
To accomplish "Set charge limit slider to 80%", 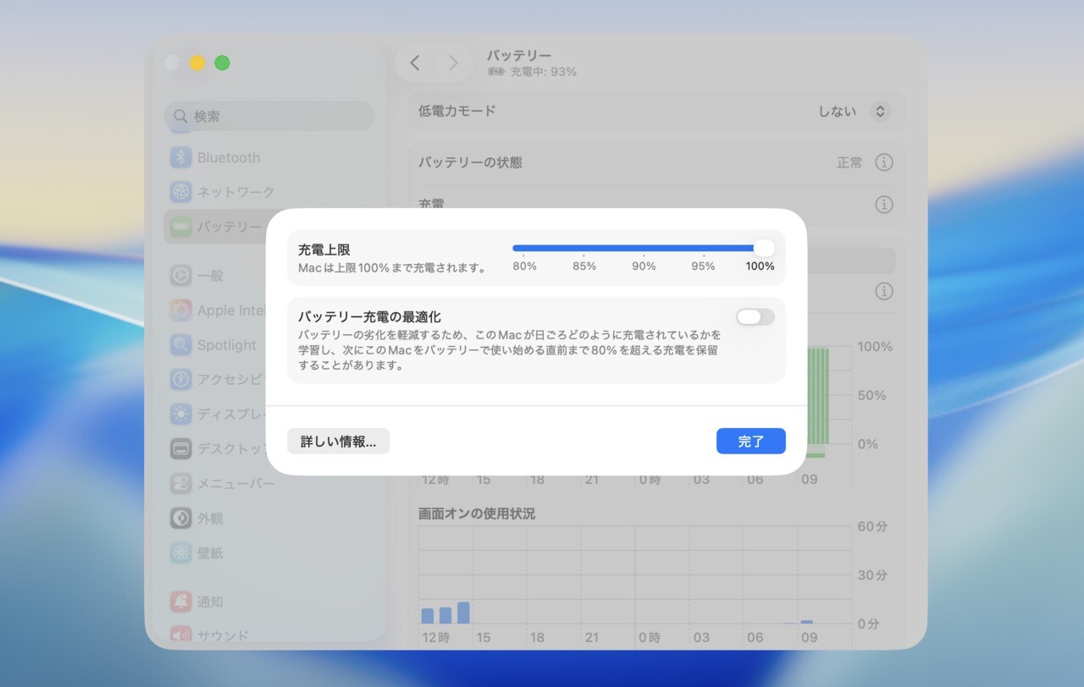I will [x=523, y=248].
